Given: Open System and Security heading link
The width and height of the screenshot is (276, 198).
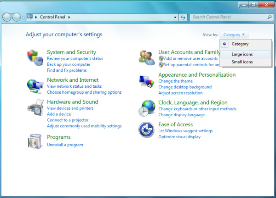Looking at the screenshot, I should coord(71,52).
